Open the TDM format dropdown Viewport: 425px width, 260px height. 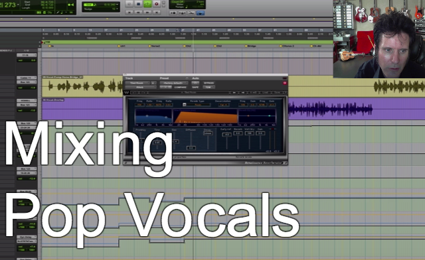coord(209,87)
